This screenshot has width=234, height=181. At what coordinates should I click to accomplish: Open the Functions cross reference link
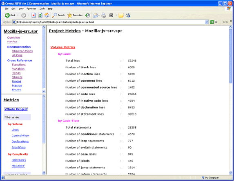coord(19,65)
